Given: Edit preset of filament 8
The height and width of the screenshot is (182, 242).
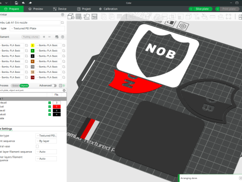Looking at the screenshot, I should point(64,61).
